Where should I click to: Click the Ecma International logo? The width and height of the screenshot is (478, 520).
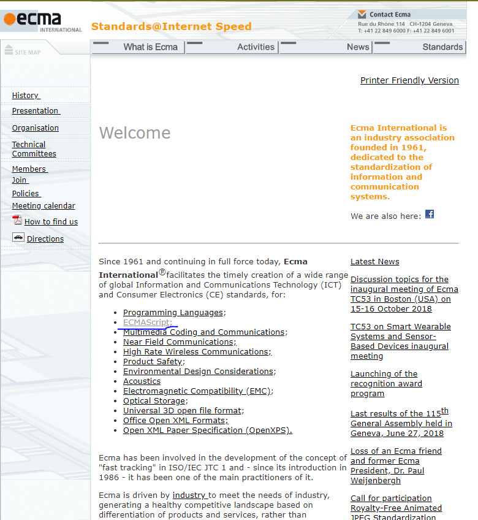[x=42, y=21]
